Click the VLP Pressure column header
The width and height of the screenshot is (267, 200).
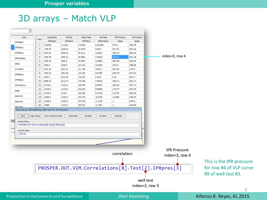(136, 37)
